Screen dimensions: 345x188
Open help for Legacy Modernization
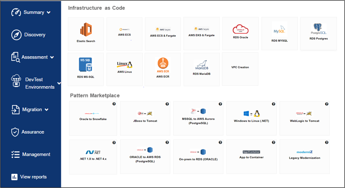pyautogui.click(x=327, y=142)
